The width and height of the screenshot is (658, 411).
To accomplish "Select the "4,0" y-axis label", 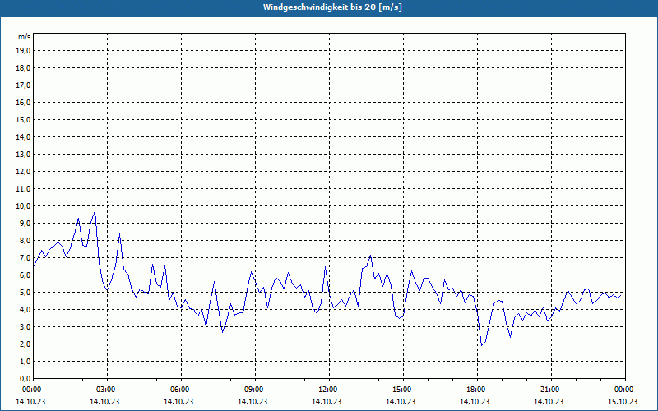I will pyautogui.click(x=25, y=310).
